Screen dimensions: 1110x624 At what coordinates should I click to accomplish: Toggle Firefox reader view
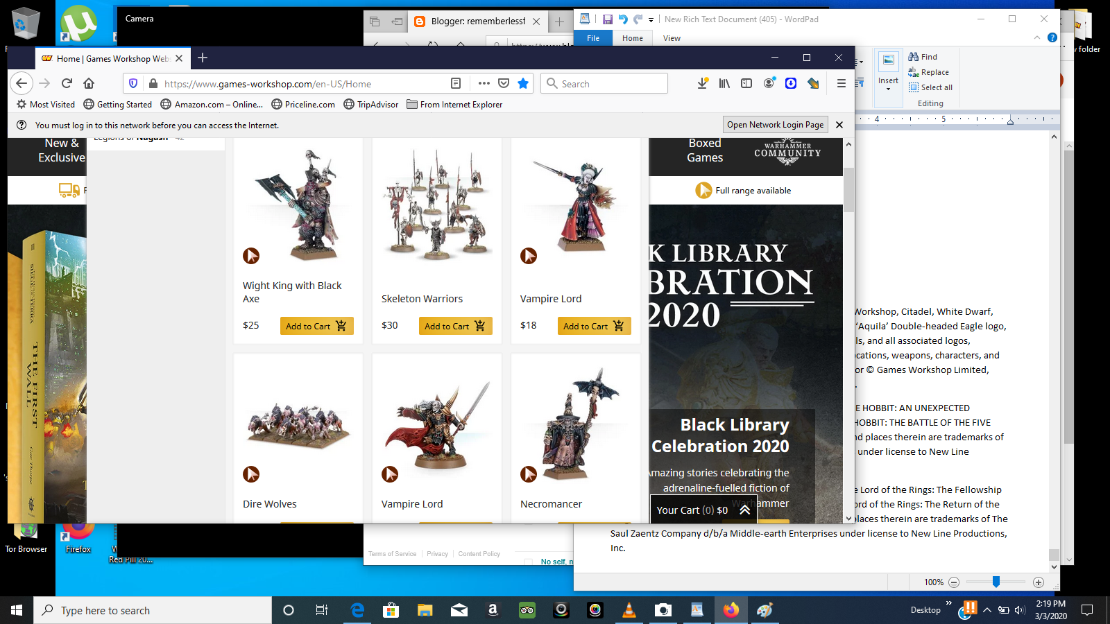(456, 83)
